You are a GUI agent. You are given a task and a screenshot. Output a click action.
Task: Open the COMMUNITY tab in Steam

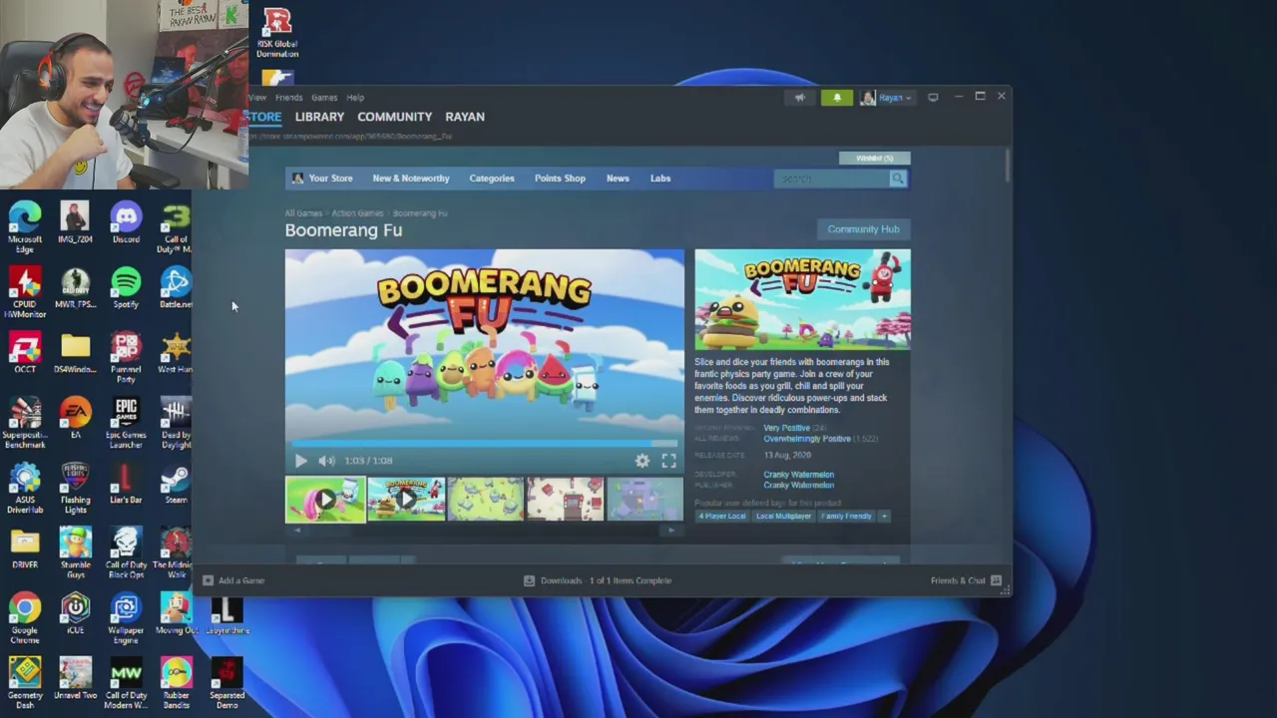pyautogui.click(x=394, y=117)
